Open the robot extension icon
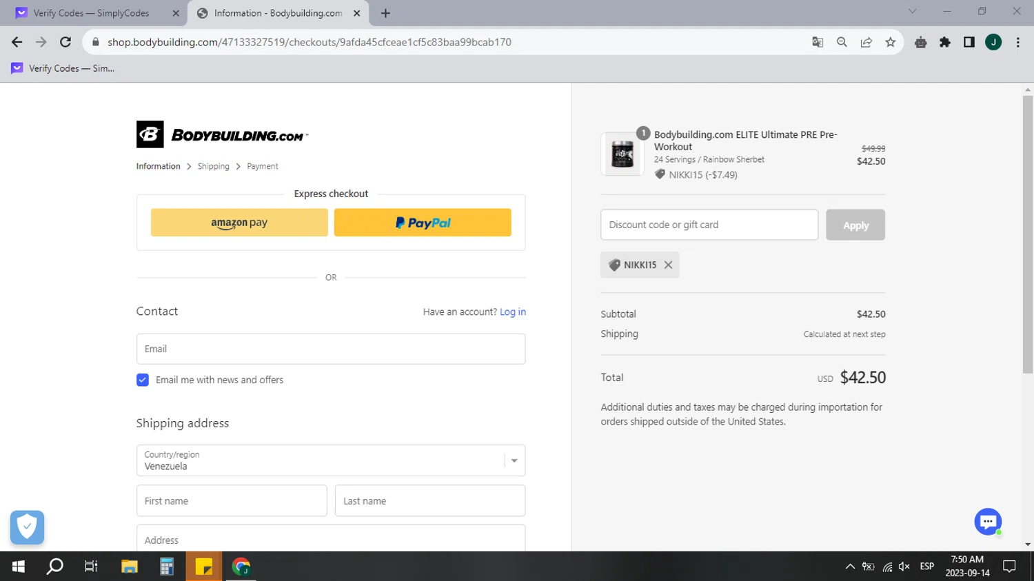 [921, 42]
